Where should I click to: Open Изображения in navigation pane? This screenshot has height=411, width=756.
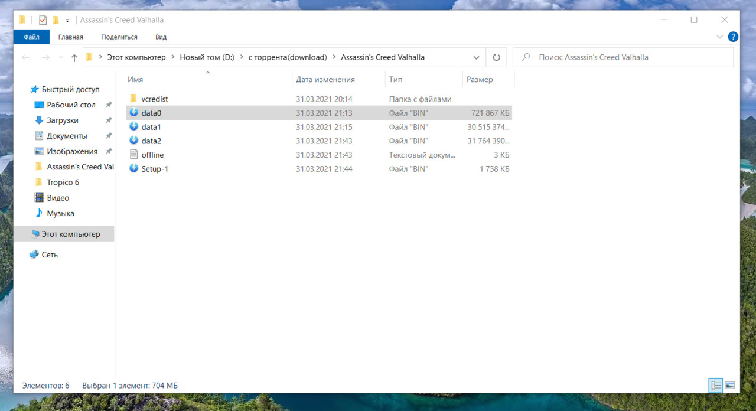pos(72,151)
